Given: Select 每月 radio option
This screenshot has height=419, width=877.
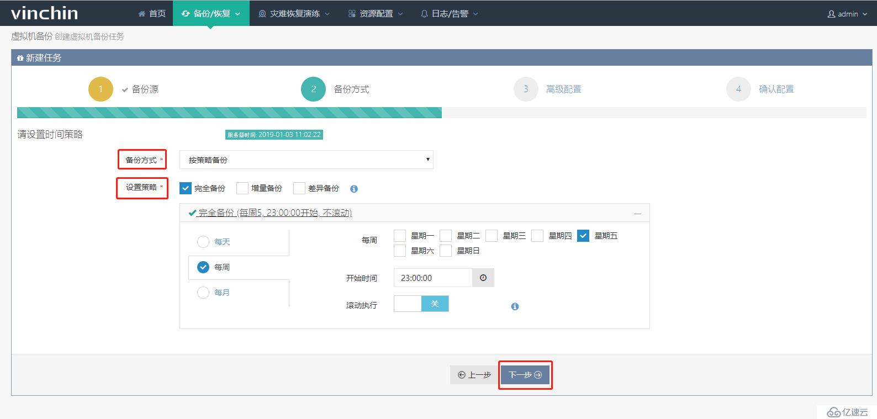Looking at the screenshot, I should pyautogui.click(x=203, y=293).
